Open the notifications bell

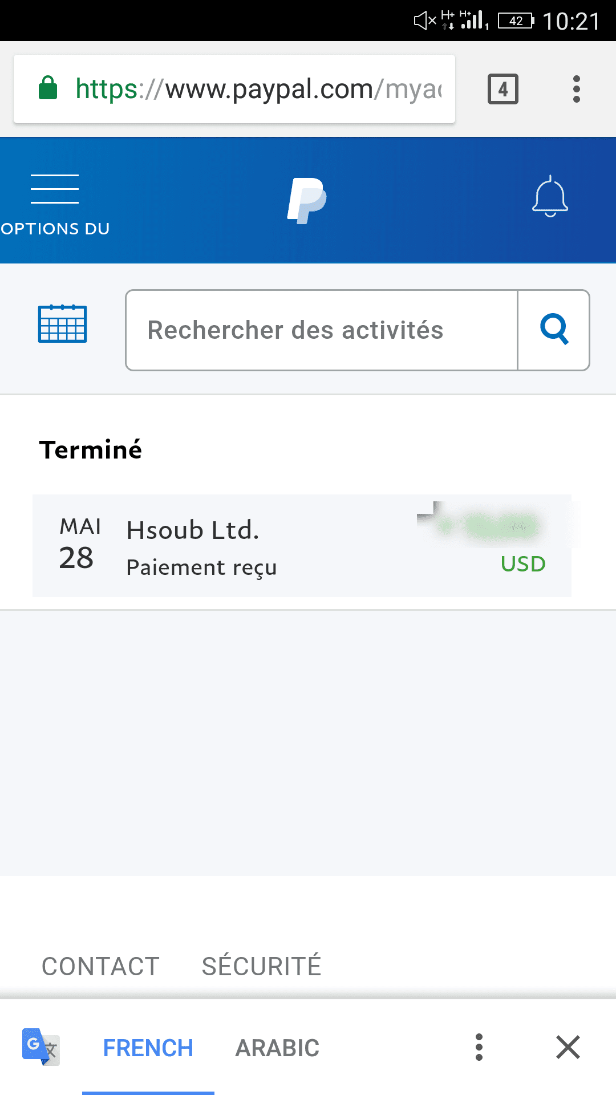(550, 197)
